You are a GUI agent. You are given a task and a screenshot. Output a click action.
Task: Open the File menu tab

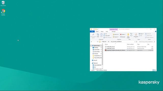[x=92, y=31]
